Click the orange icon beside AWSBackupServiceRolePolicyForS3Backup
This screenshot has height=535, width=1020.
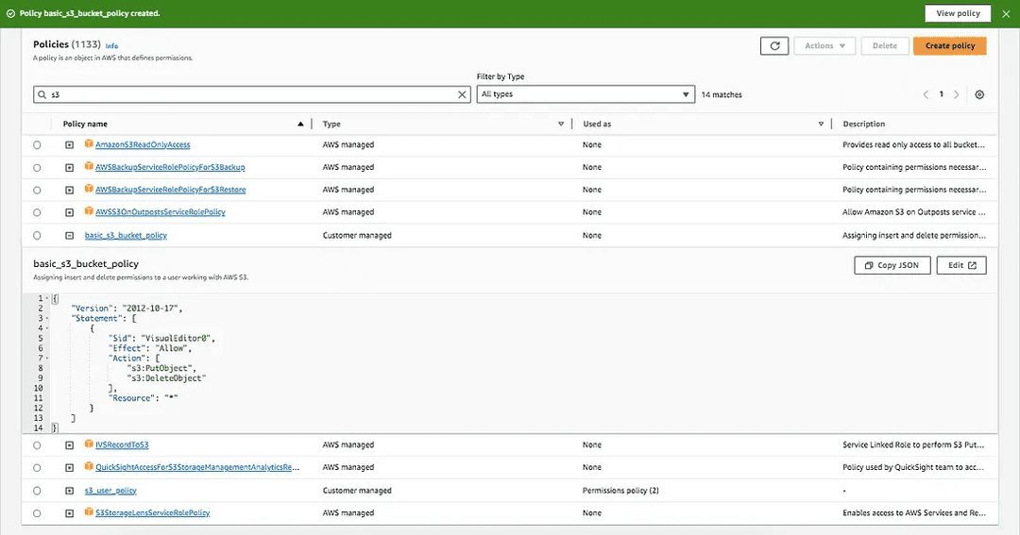89,166
